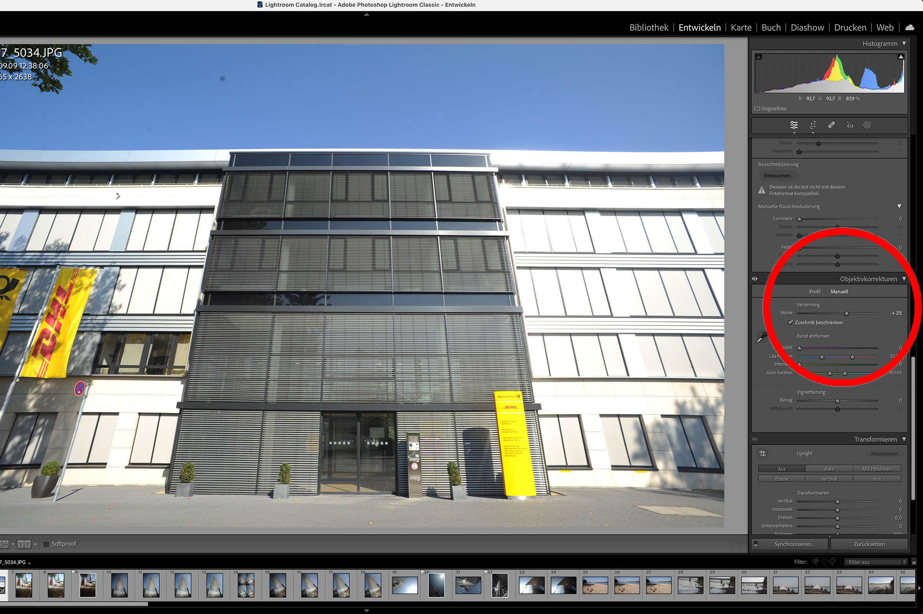Select the Edit sliders tool icon
The image size is (923, 614).
tap(794, 125)
